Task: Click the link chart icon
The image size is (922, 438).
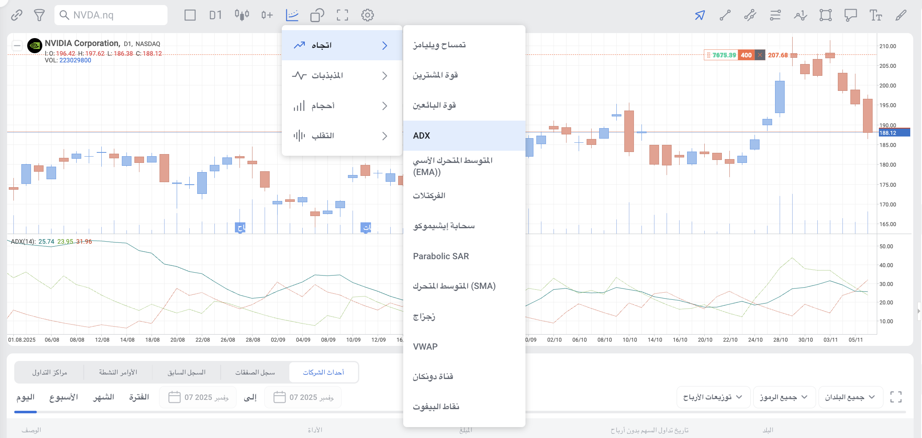Action: click(x=17, y=15)
